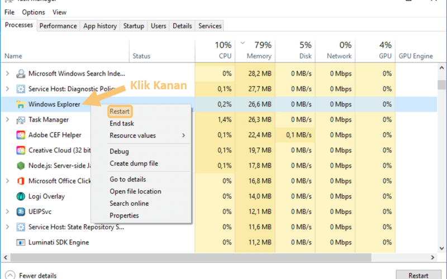Click the Service Host State Repository gear icon
The height and width of the screenshot is (279, 447).
tap(21, 227)
